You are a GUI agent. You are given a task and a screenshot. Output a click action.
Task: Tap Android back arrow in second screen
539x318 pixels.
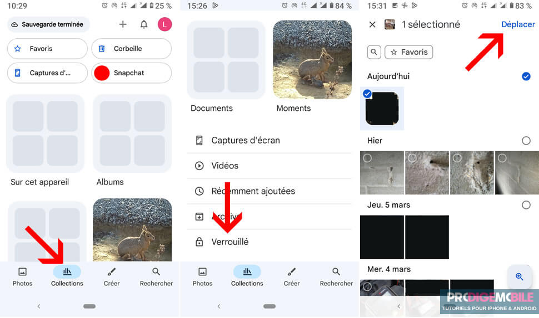pos(219,306)
